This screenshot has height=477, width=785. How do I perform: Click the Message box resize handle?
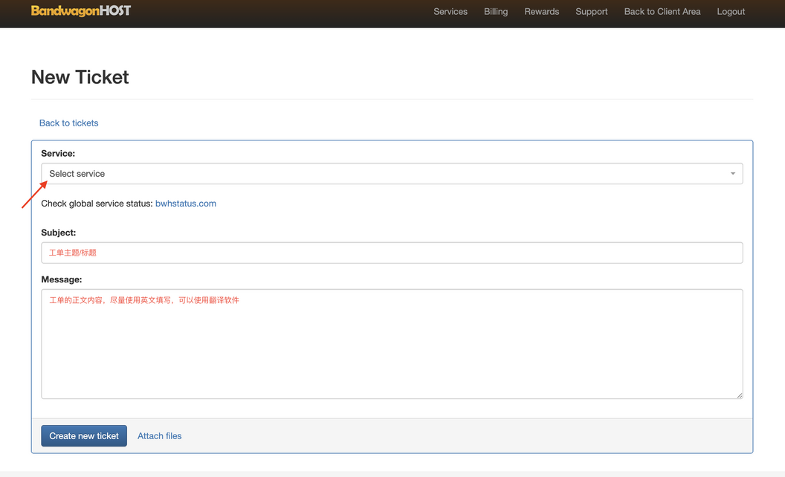click(739, 395)
